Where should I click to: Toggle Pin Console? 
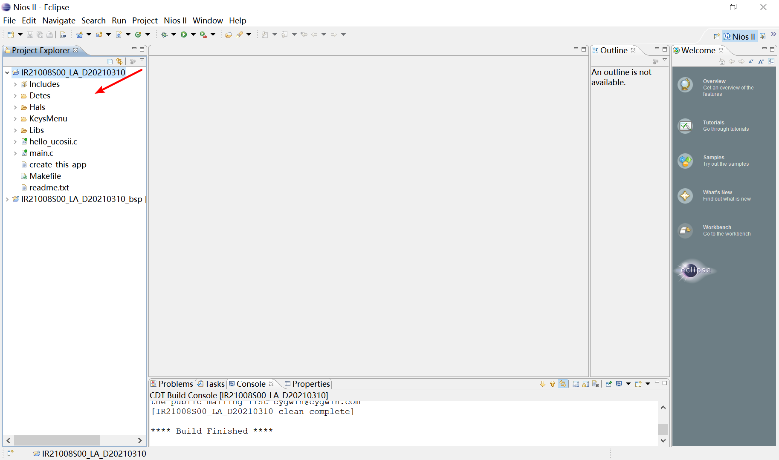pyautogui.click(x=609, y=384)
